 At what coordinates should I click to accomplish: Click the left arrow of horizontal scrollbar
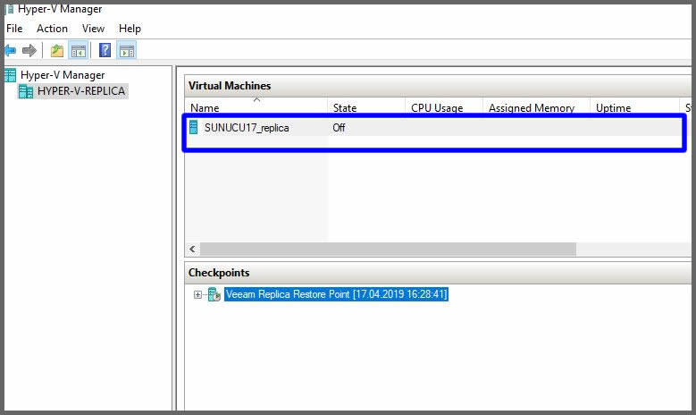click(192, 249)
